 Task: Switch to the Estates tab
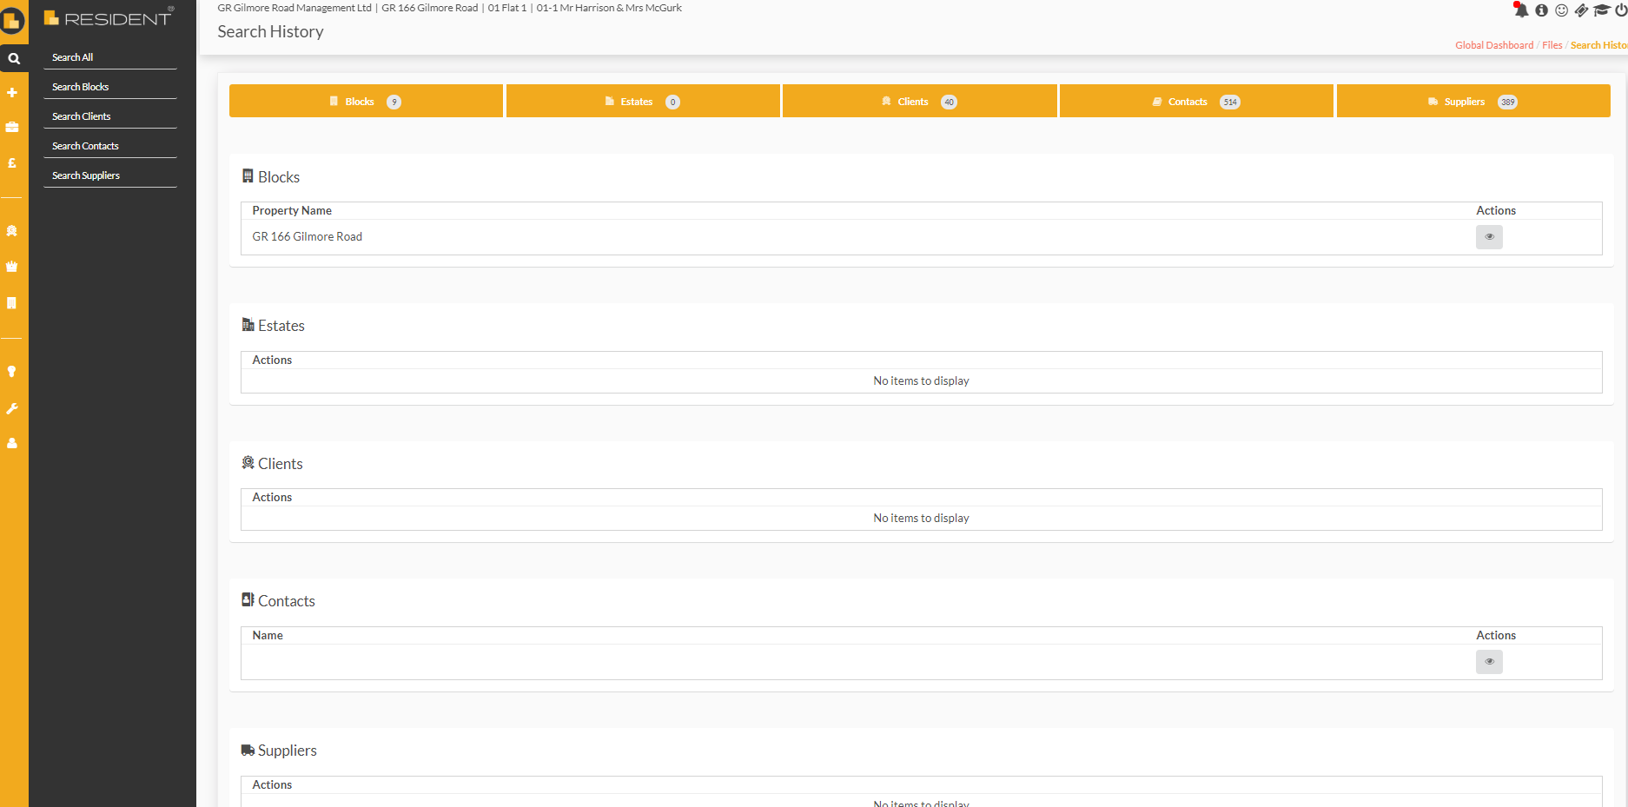[643, 101]
